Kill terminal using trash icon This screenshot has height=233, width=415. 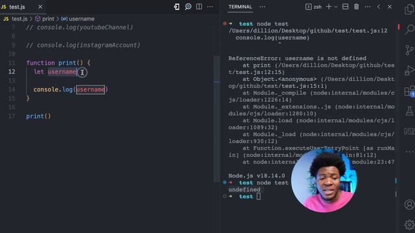click(356, 7)
